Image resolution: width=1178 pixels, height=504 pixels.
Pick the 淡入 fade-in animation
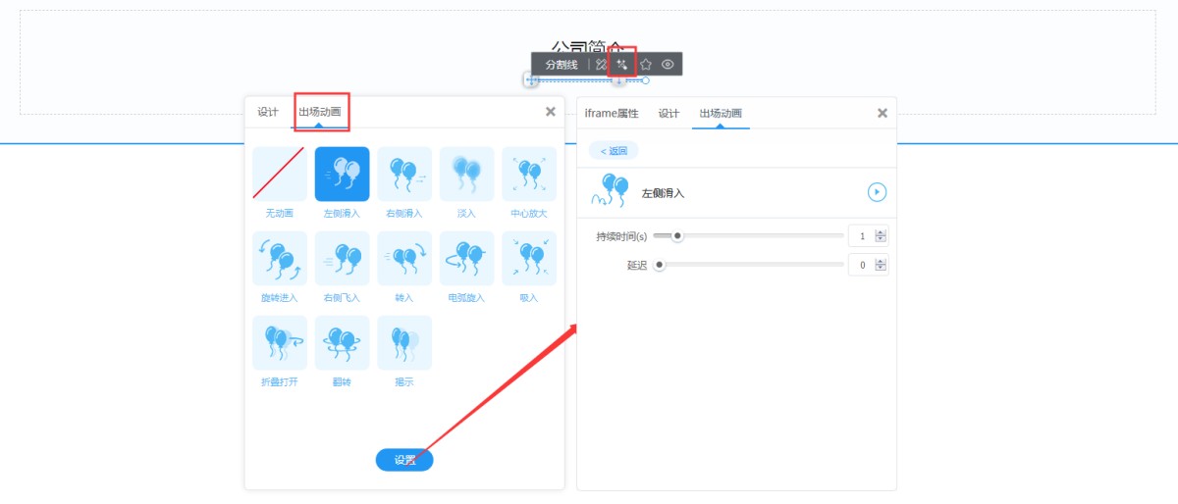(x=466, y=175)
